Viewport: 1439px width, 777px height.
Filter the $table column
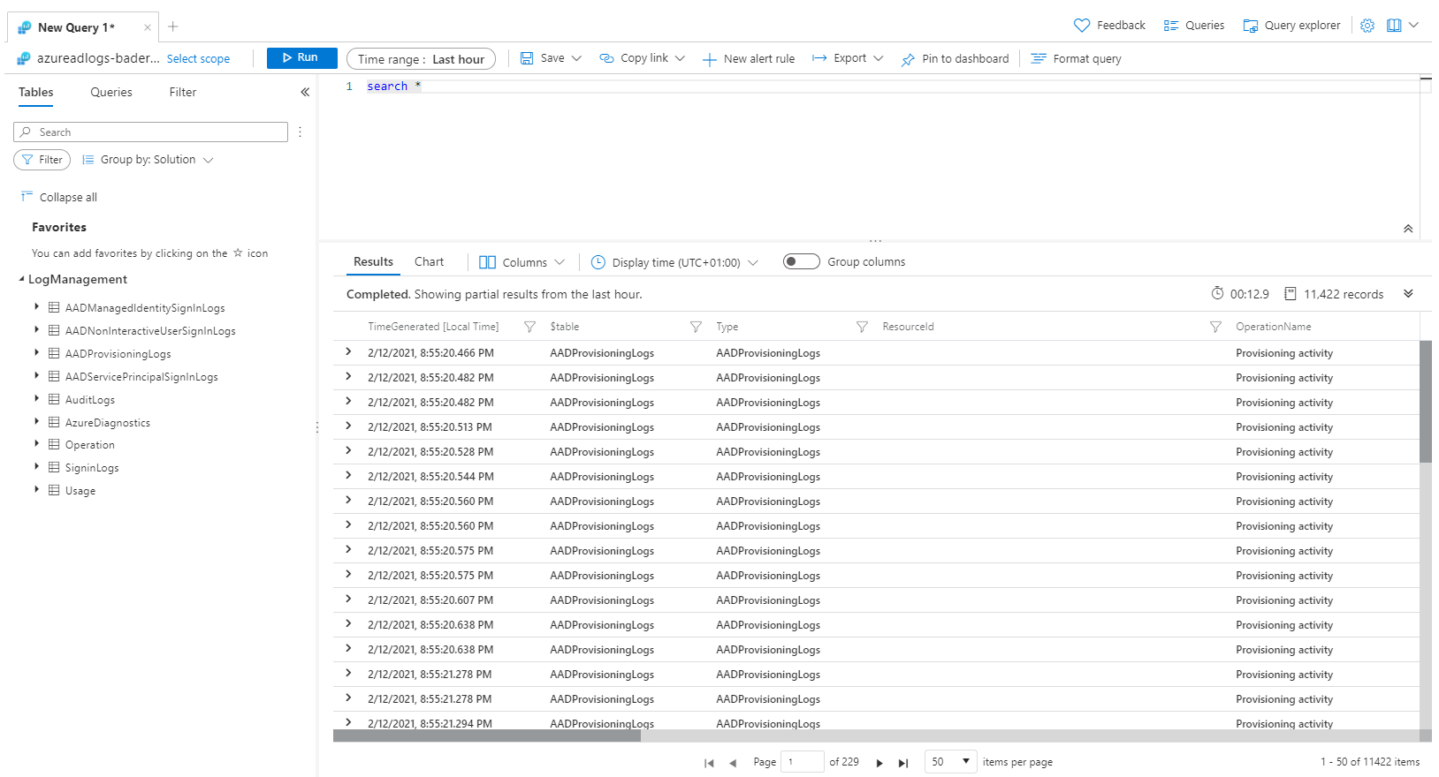pos(696,327)
